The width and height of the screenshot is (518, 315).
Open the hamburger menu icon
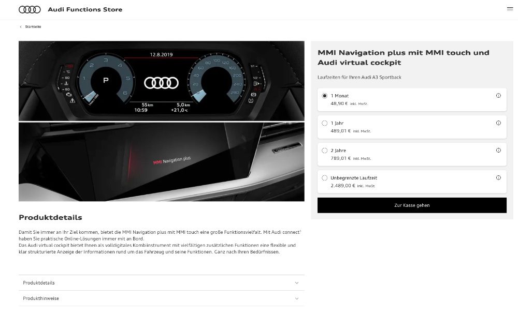[x=510, y=9]
